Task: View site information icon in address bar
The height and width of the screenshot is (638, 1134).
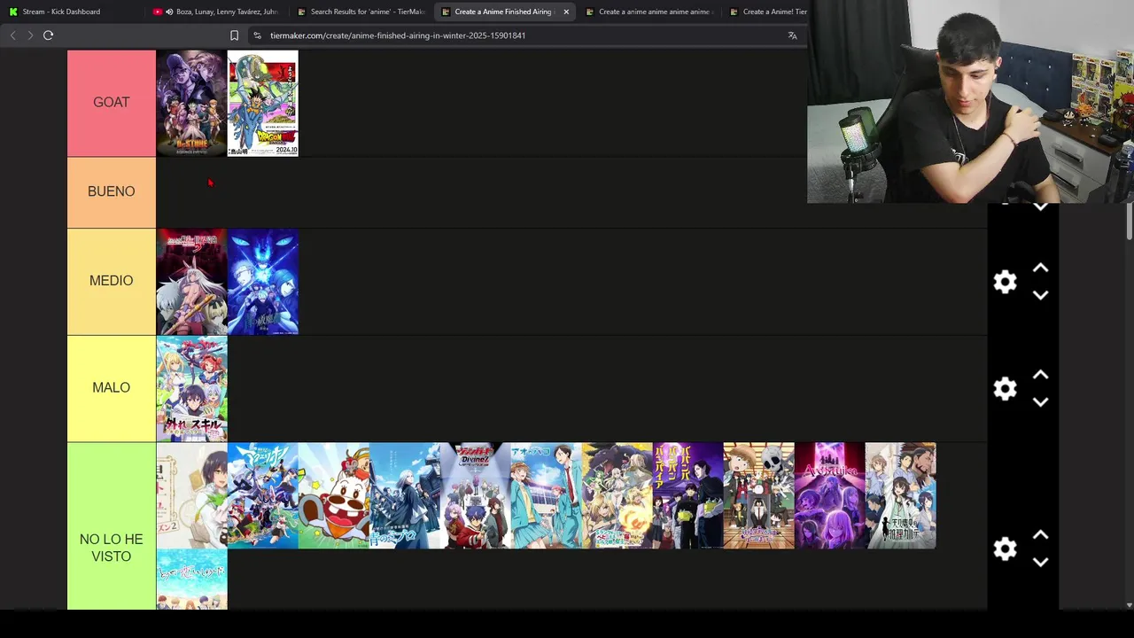Action: tap(257, 35)
